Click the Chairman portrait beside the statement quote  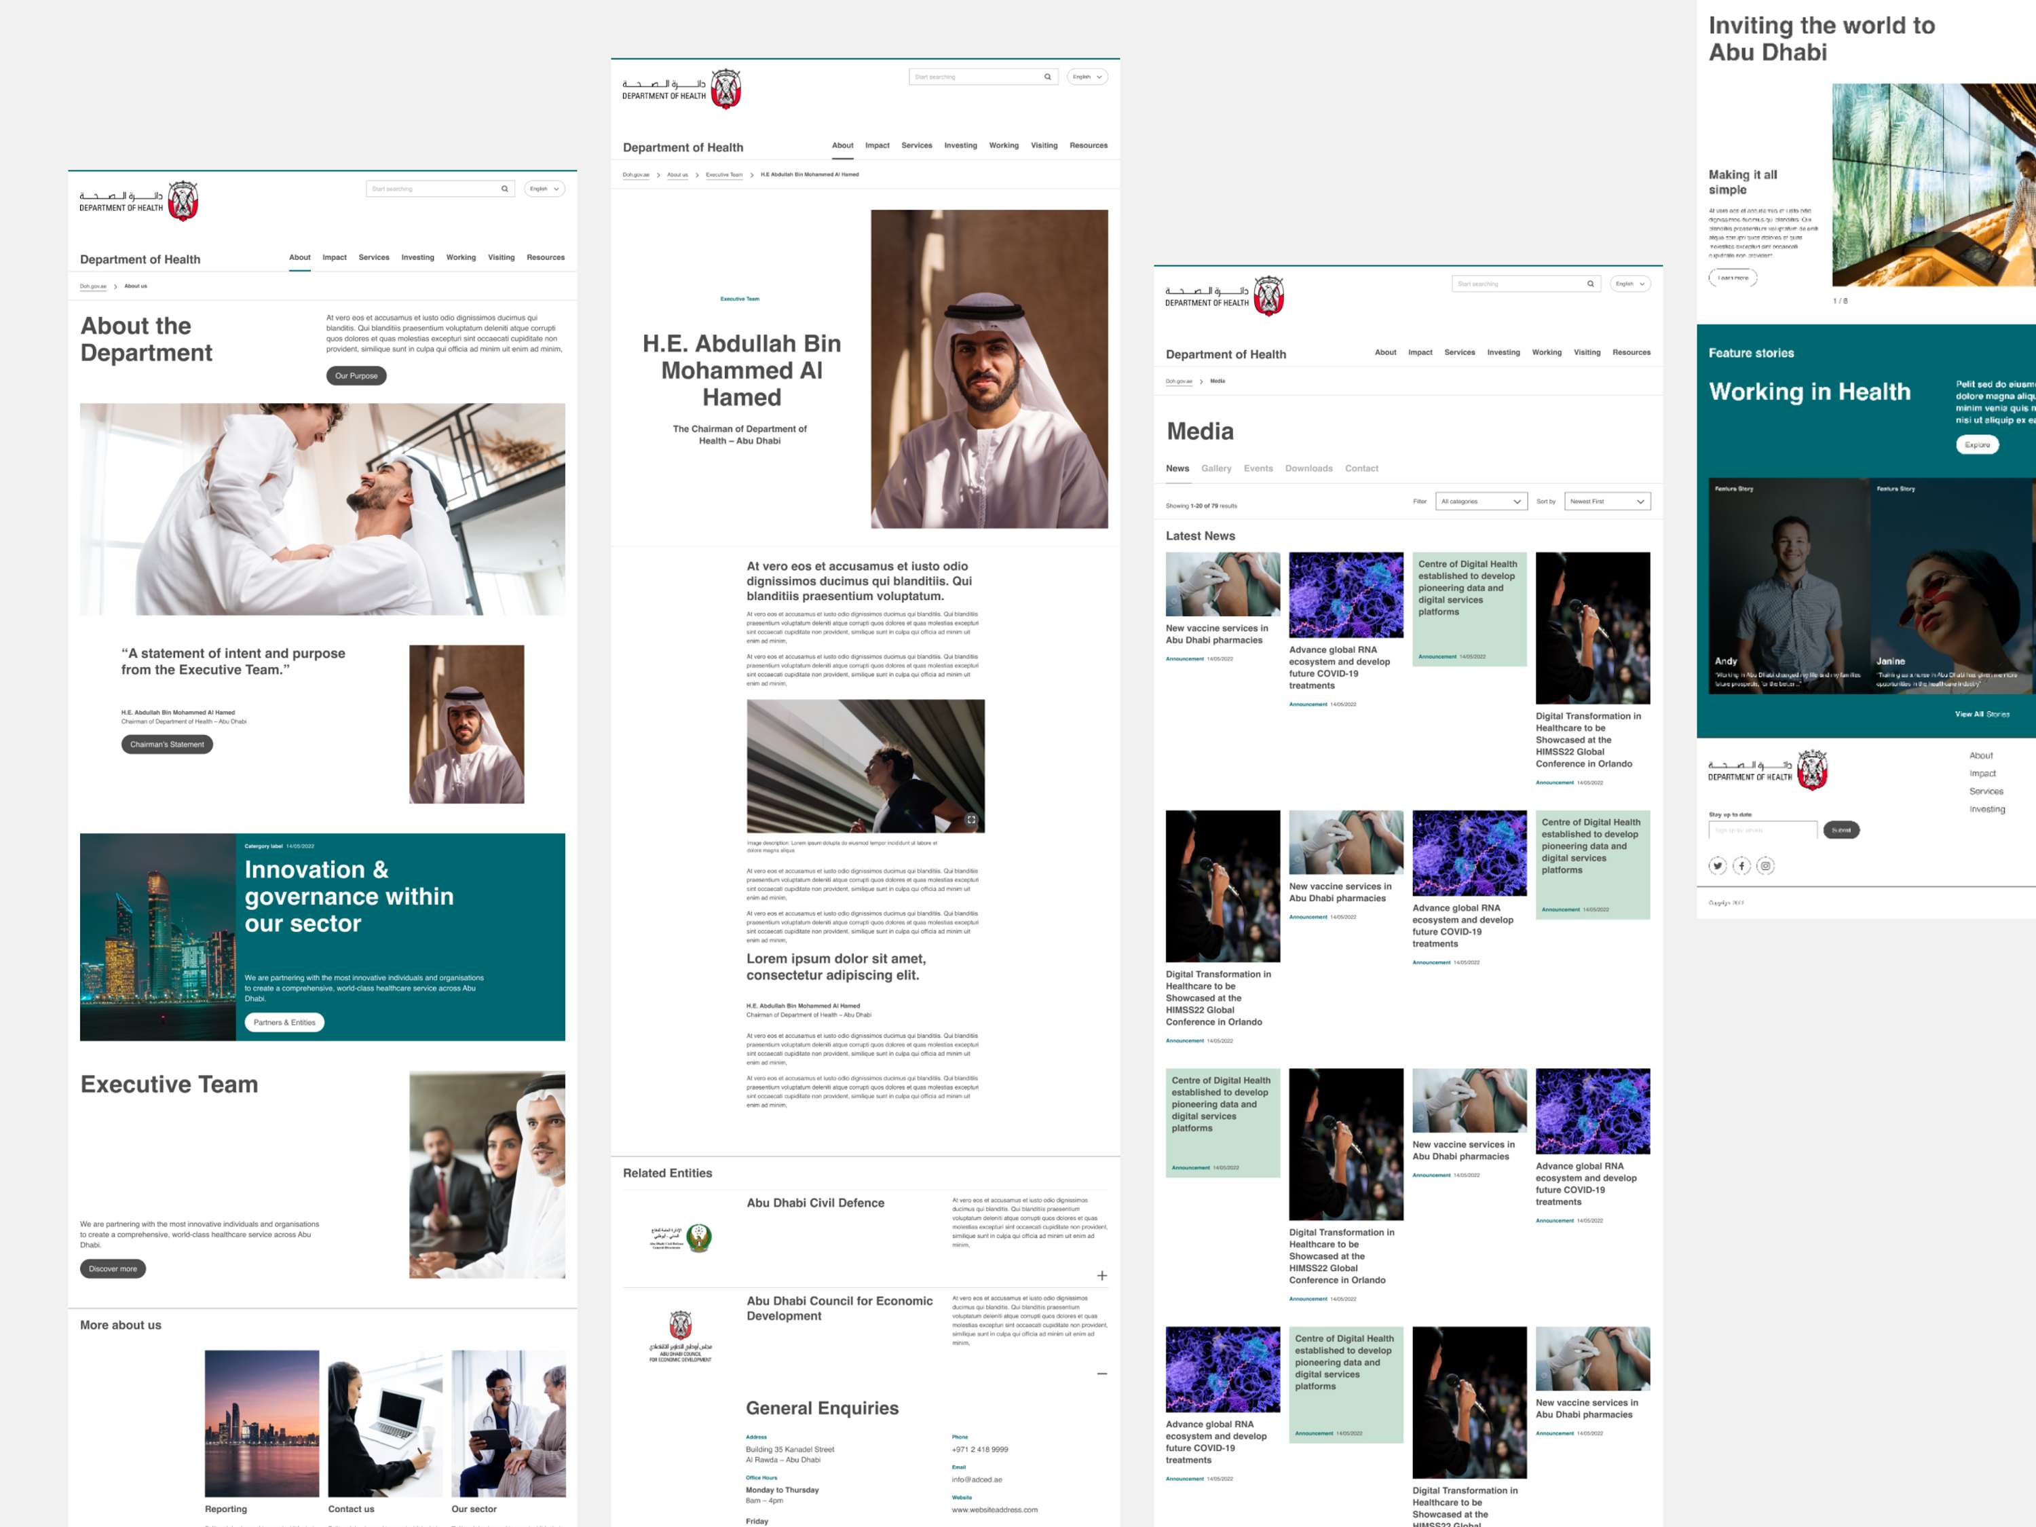pos(467,724)
